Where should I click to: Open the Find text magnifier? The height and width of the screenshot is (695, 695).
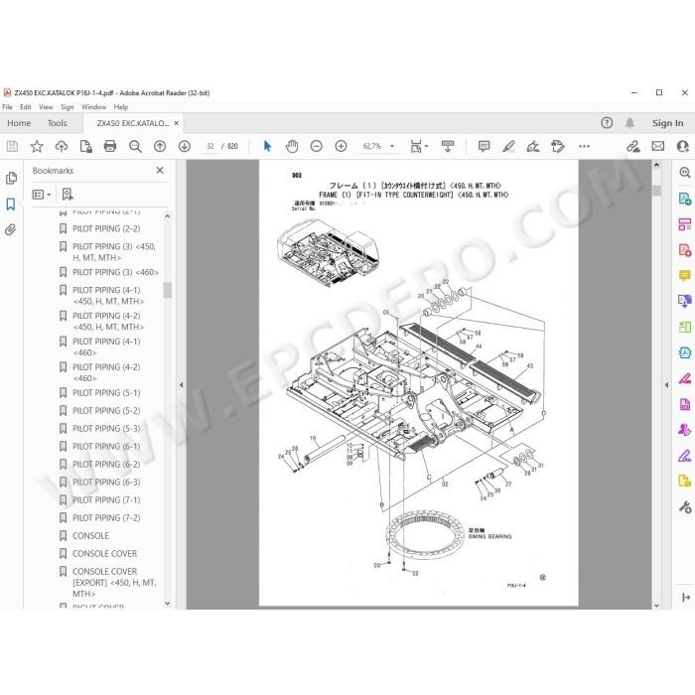coord(135,146)
